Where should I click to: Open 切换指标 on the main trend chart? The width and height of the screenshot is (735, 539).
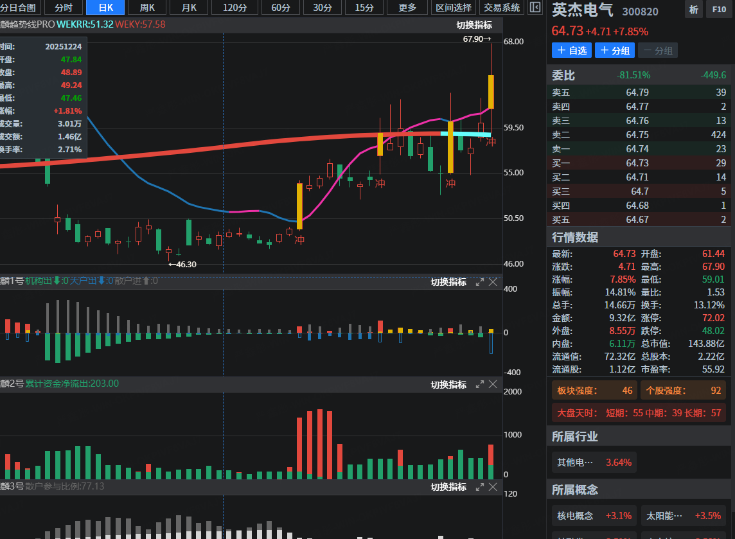[474, 25]
